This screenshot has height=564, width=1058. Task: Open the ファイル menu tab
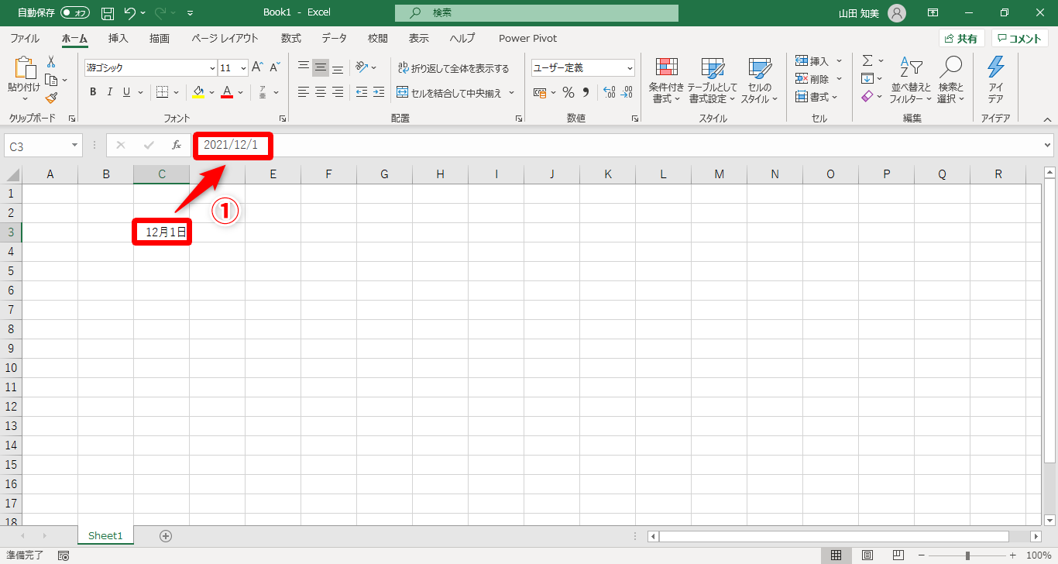25,38
